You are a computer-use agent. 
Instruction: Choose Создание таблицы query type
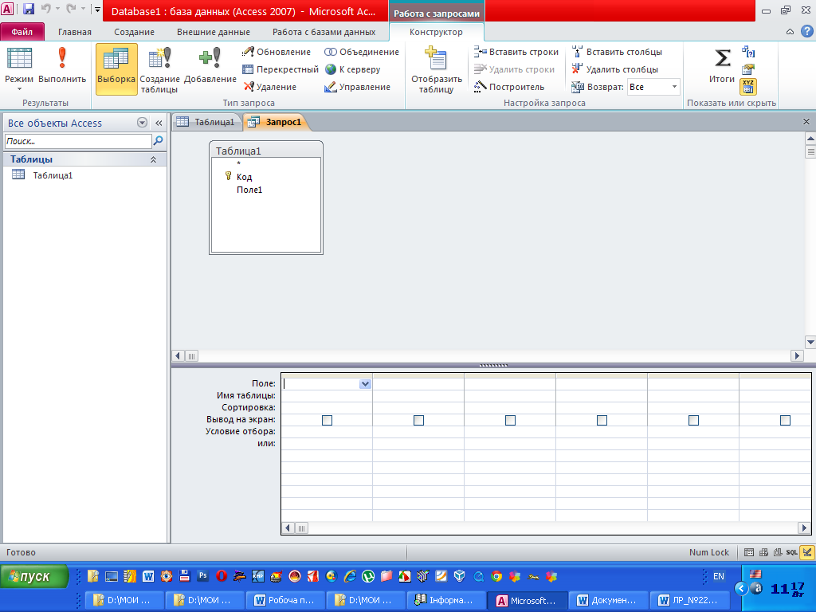159,70
